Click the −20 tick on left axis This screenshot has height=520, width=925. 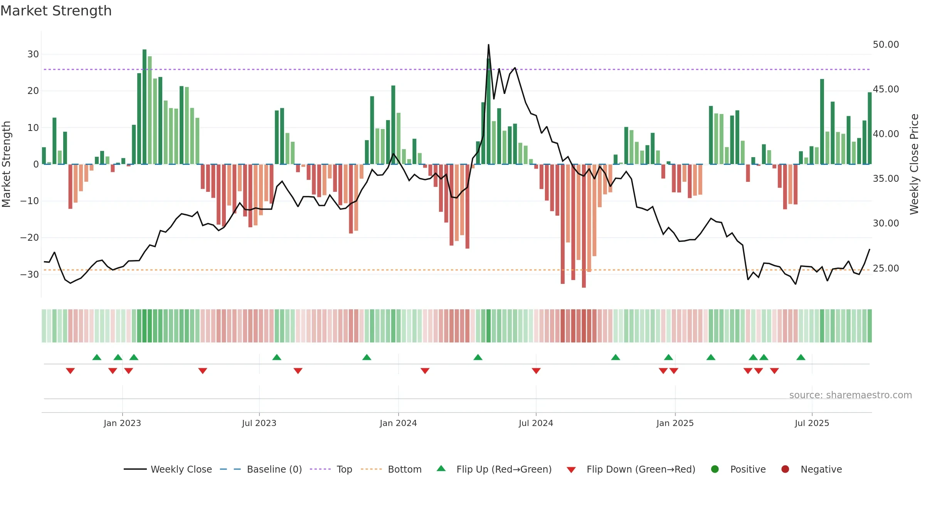(x=30, y=238)
